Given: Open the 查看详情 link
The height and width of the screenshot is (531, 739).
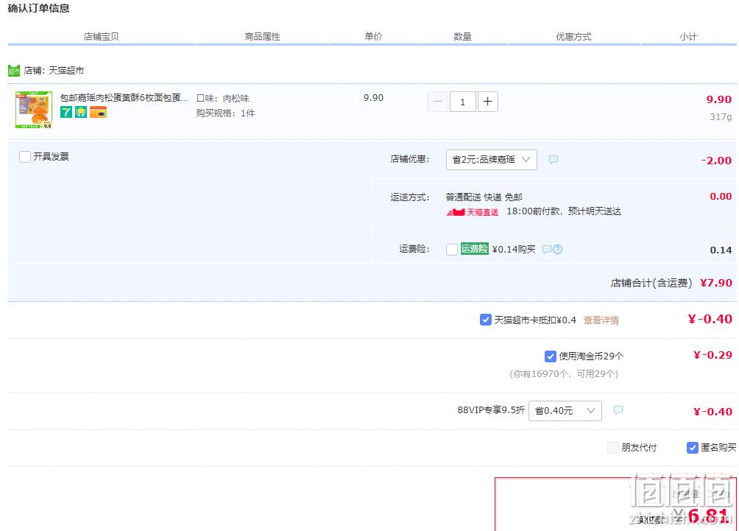Looking at the screenshot, I should coord(601,320).
